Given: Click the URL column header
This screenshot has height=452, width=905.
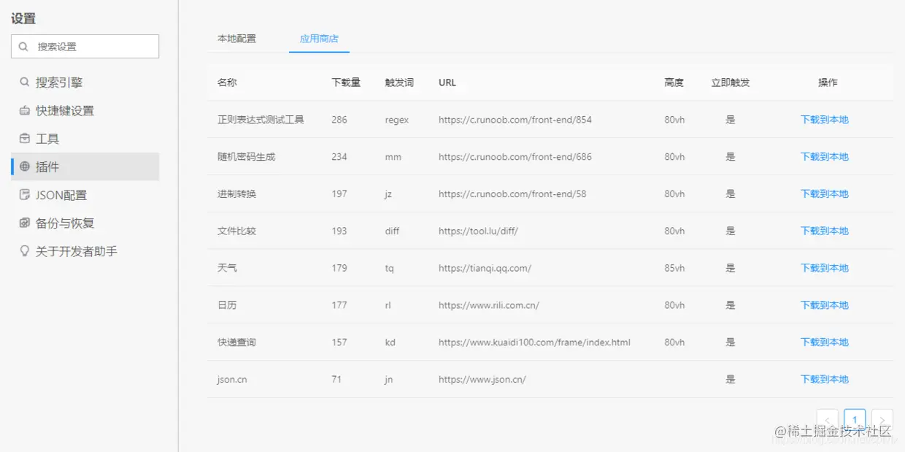Looking at the screenshot, I should [447, 83].
